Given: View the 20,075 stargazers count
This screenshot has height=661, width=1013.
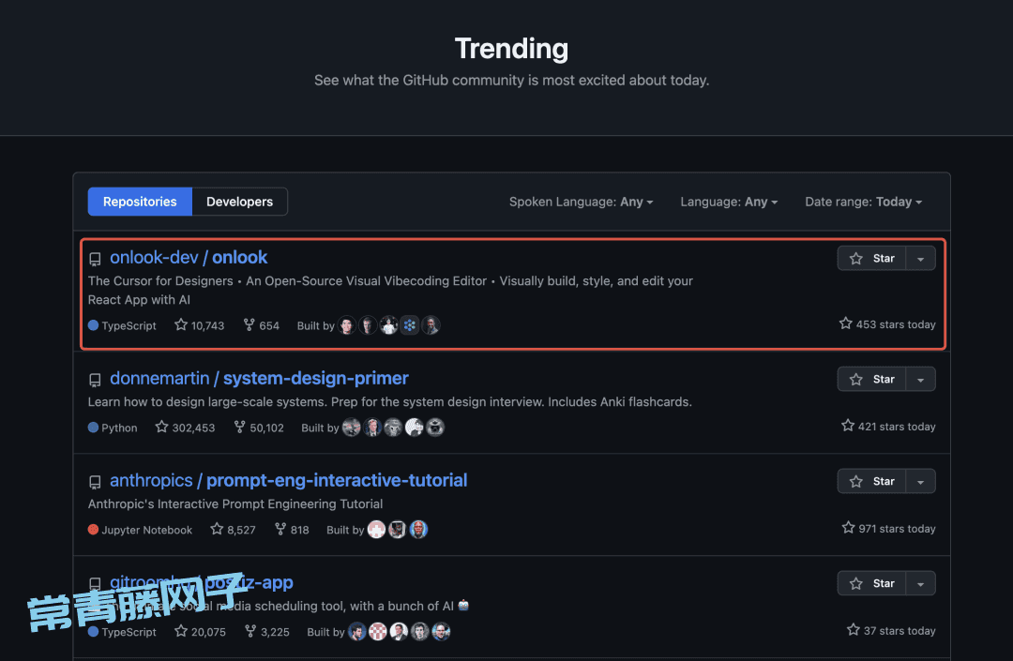Looking at the screenshot, I should tap(201, 631).
